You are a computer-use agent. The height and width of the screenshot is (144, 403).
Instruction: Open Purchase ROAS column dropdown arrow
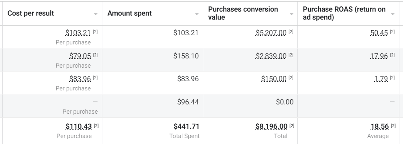393,14
